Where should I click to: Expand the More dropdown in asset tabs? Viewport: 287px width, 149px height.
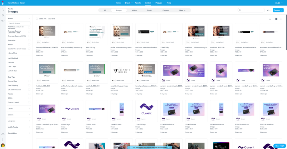(182, 10)
